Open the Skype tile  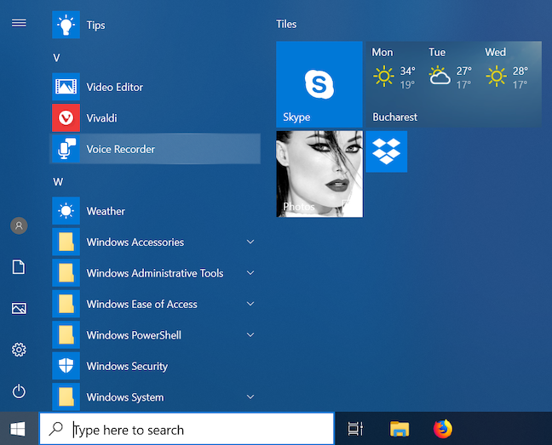coord(319,84)
